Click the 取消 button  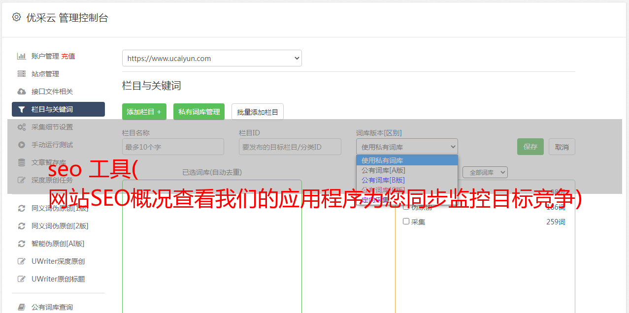tap(562, 147)
